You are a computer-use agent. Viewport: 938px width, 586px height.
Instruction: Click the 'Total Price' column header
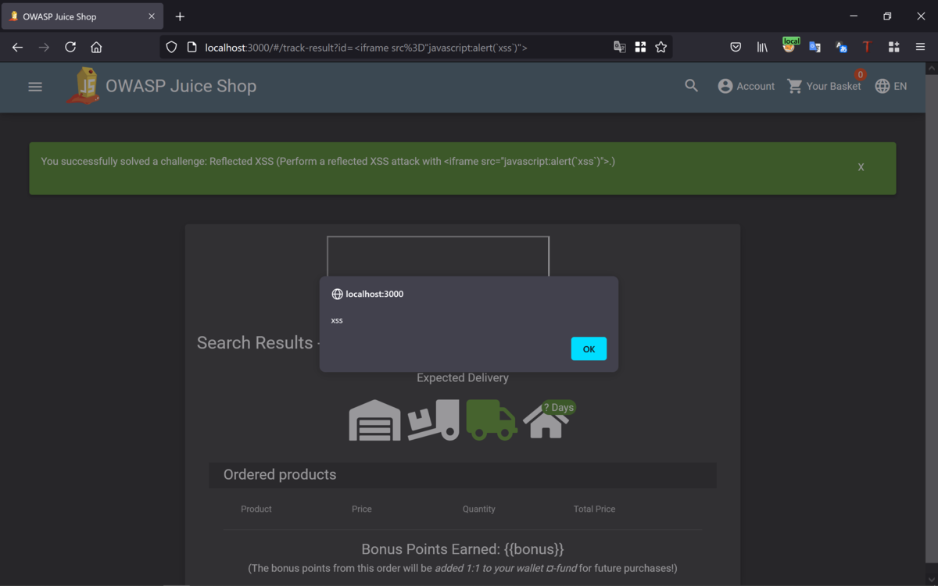coord(594,509)
